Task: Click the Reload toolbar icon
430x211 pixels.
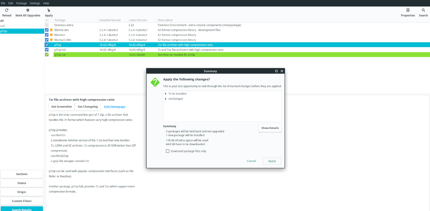Action: [x=6, y=10]
